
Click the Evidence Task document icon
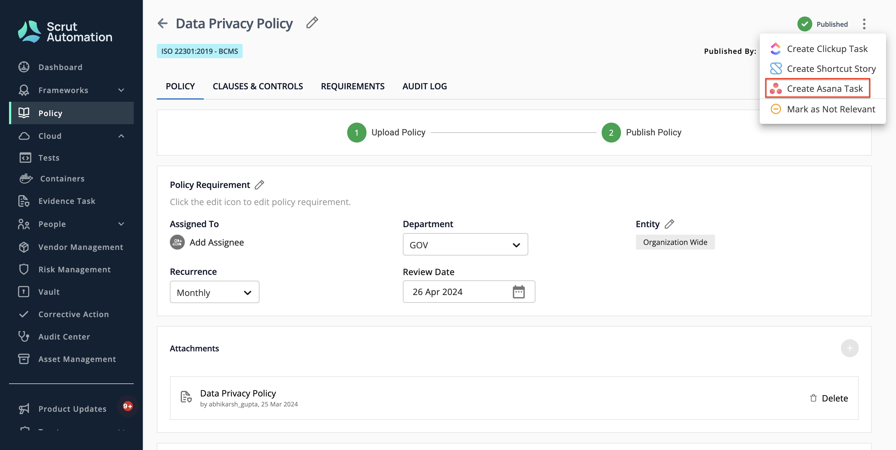pyautogui.click(x=24, y=201)
